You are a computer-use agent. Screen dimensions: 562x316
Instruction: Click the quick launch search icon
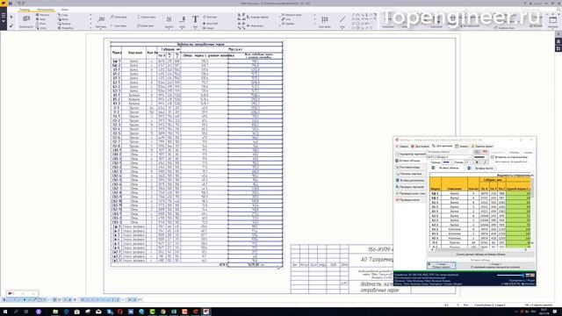point(558,10)
